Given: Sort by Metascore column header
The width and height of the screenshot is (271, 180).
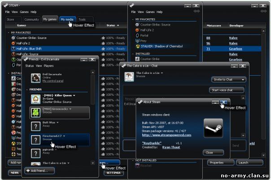Looking at the screenshot, I should point(214,26).
